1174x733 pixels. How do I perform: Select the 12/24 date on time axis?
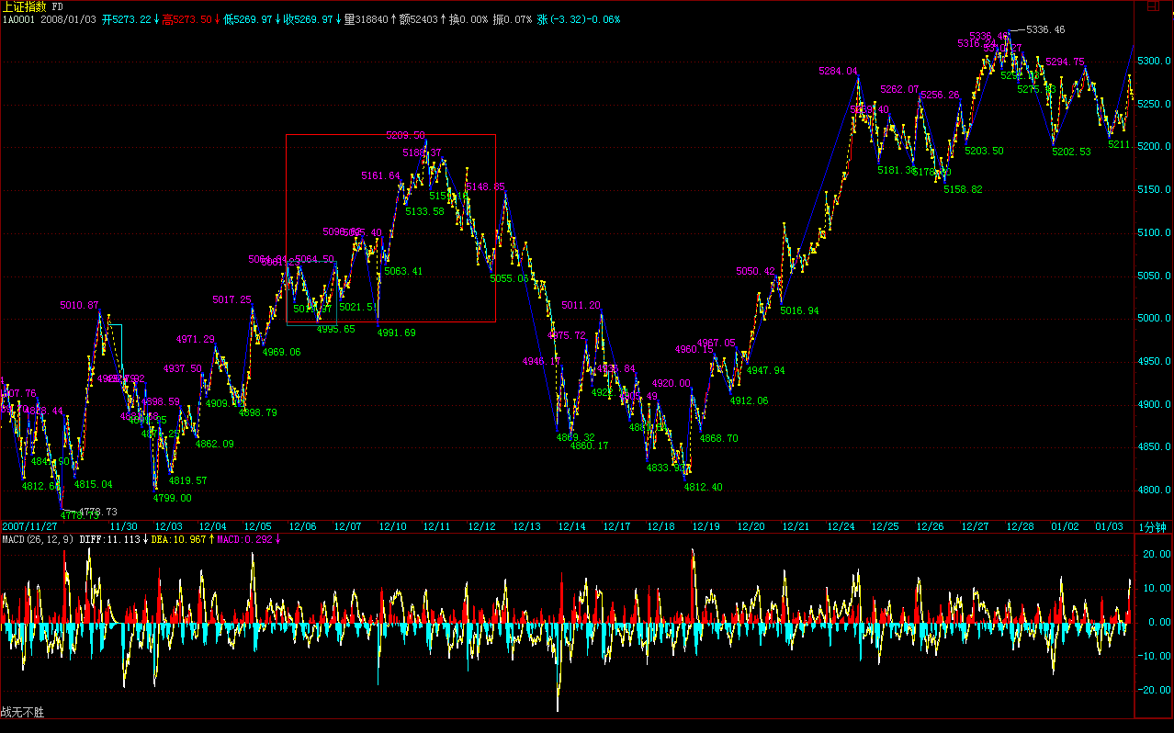[841, 526]
